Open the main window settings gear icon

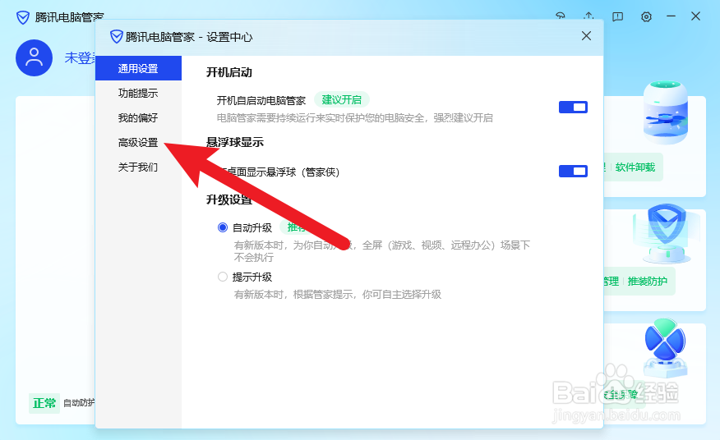click(x=646, y=17)
